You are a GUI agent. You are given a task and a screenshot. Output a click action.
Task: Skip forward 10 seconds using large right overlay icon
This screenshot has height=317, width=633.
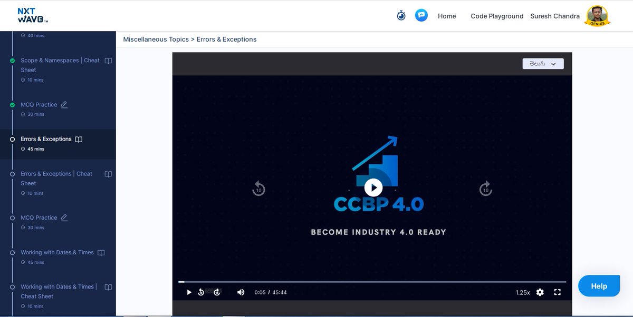pos(486,188)
